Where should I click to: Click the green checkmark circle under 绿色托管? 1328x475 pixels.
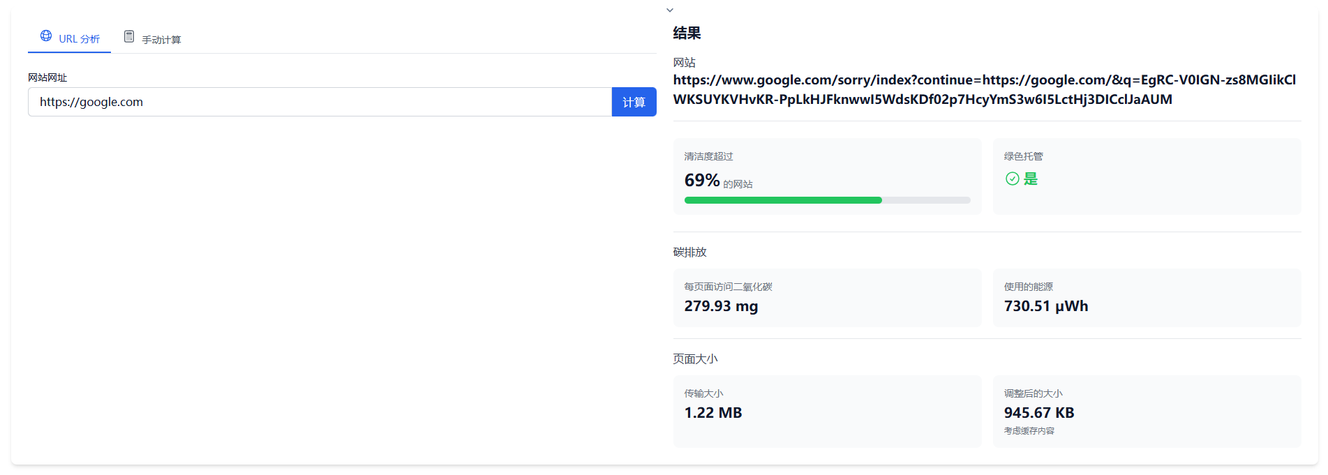pyautogui.click(x=1012, y=179)
